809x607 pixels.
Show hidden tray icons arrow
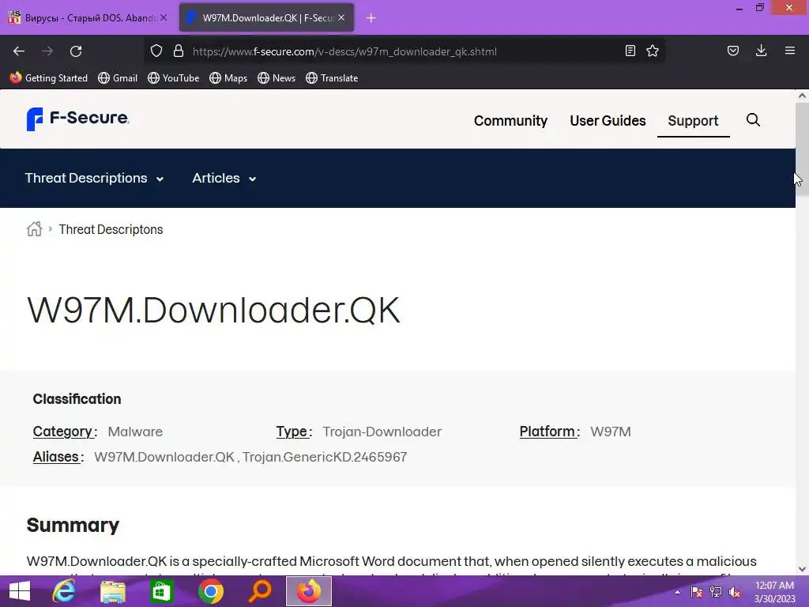pos(677,592)
